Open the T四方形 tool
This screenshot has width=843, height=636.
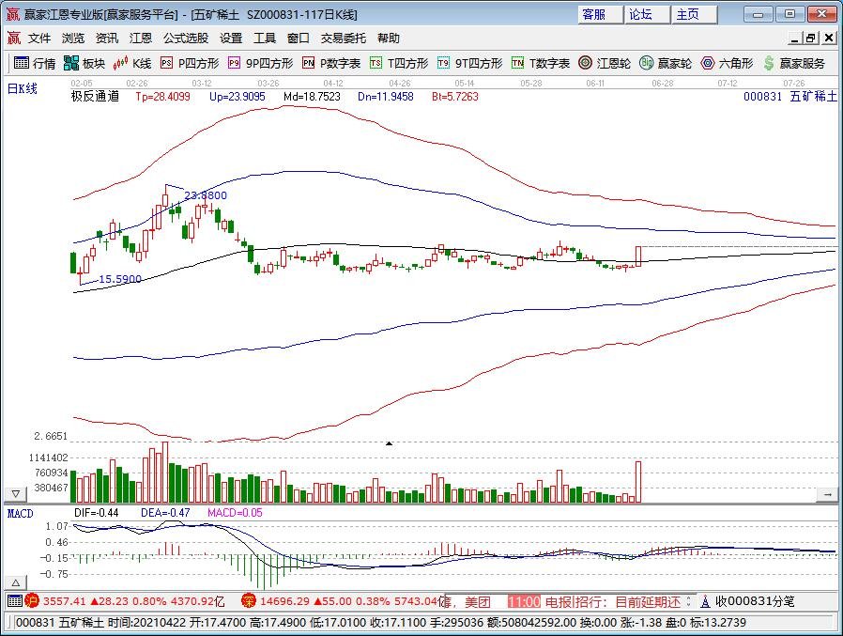[399, 64]
